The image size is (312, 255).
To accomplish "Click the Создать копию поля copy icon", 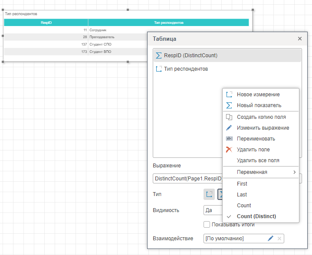I will (x=229, y=117).
